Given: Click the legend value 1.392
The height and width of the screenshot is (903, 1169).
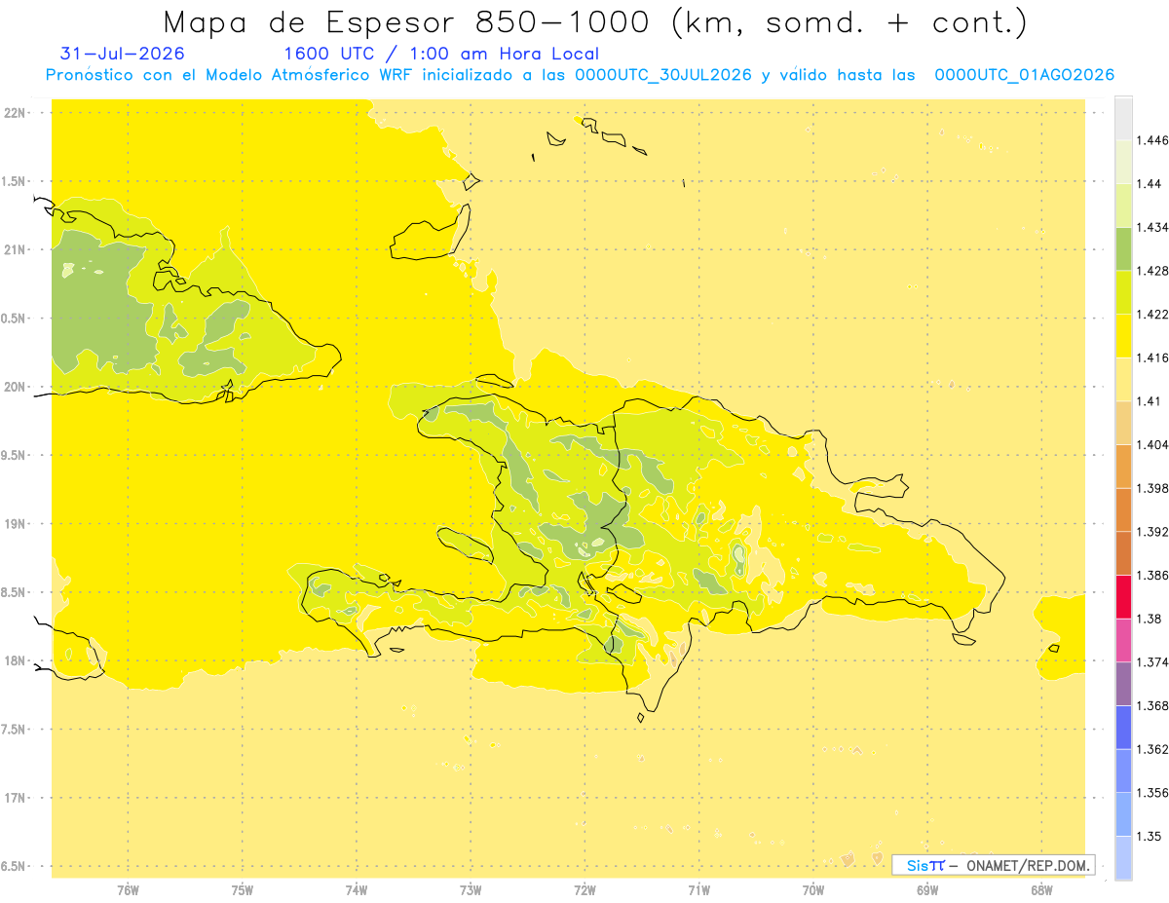Looking at the screenshot, I should (x=1152, y=532).
